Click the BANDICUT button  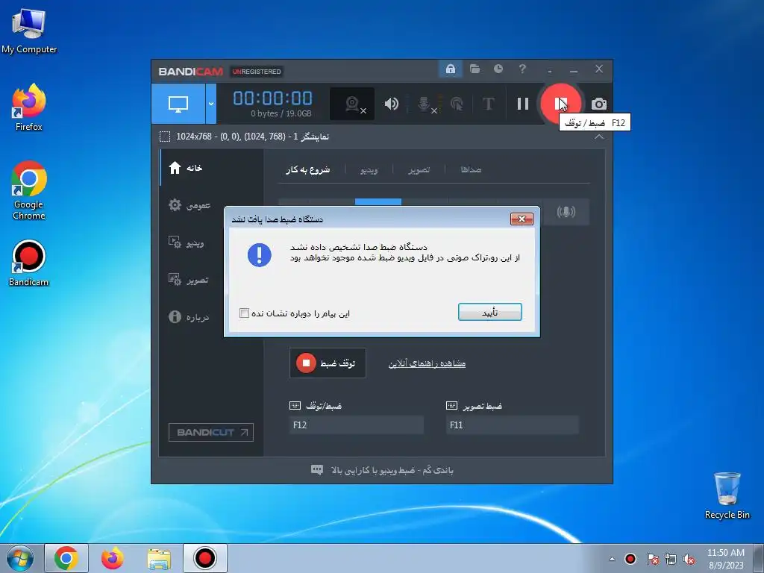211,432
